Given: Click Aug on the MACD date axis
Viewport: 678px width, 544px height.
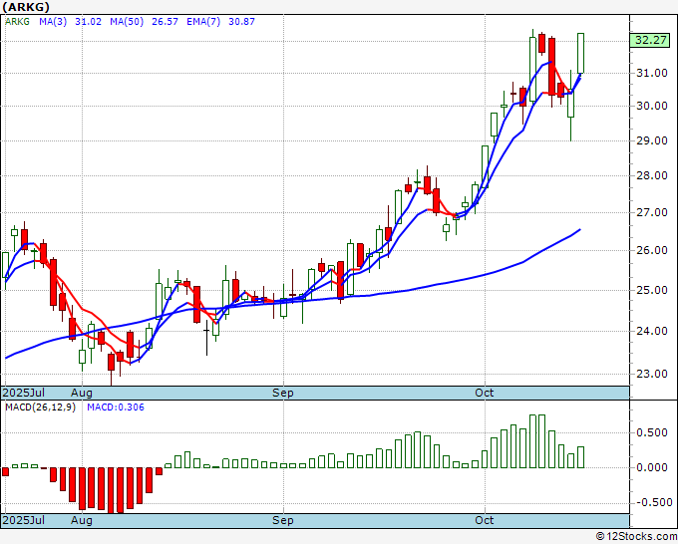Looking at the screenshot, I should coord(82,520).
